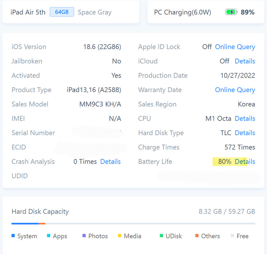Select the Sales Model value MM9C3 KH/A
Image resolution: width=267 pixels, height=254 pixels.
click(100, 104)
